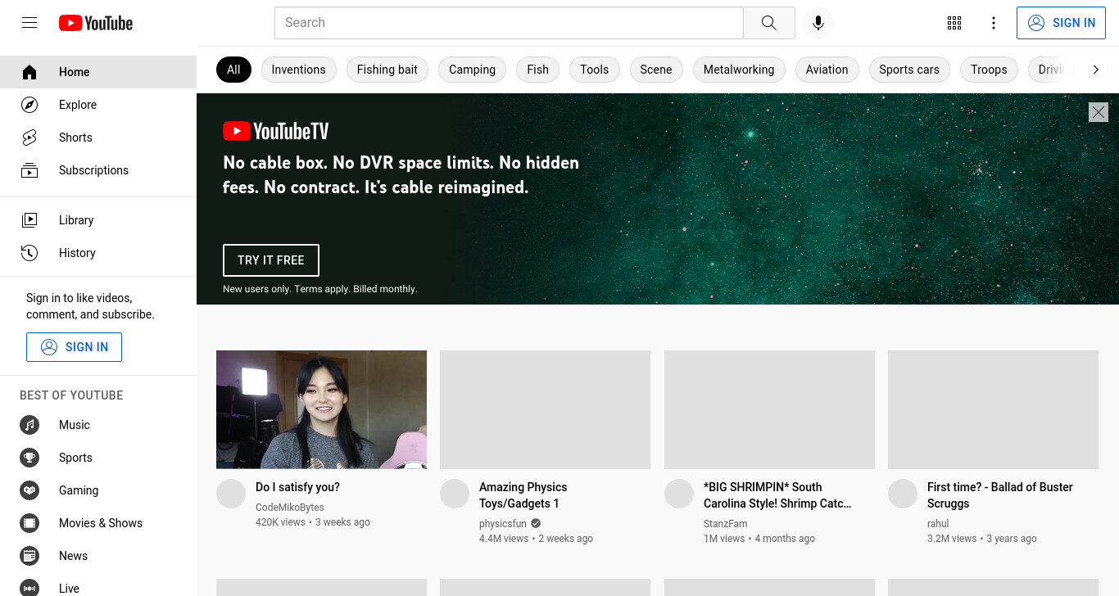Close the YouTube TV banner ad
1119x596 pixels.
coord(1099,112)
